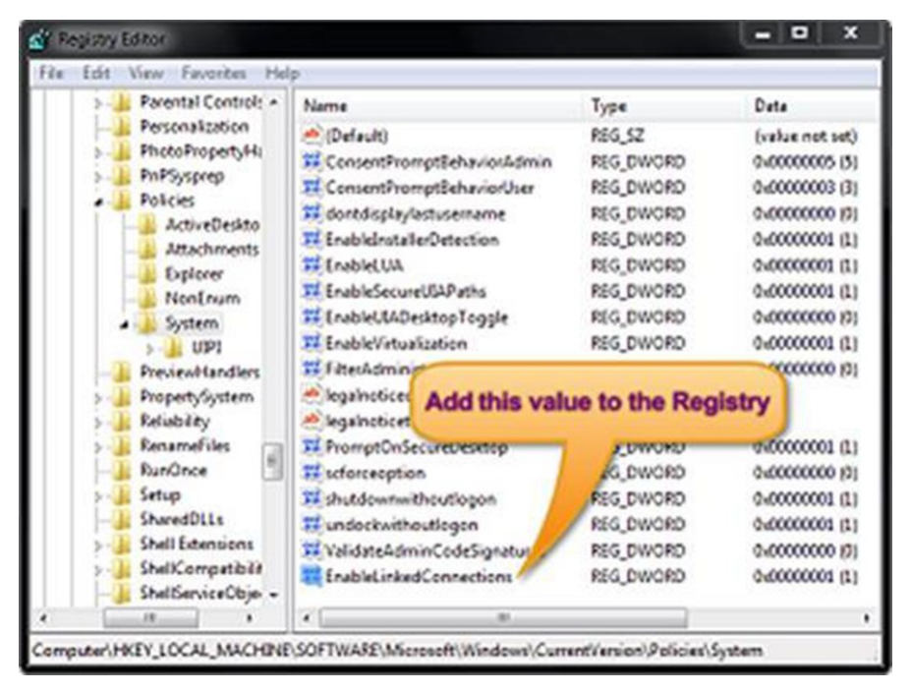Viewport: 911px width, 693px height.
Task: Expand the Setup tree node
Action: tap(99, 496)
